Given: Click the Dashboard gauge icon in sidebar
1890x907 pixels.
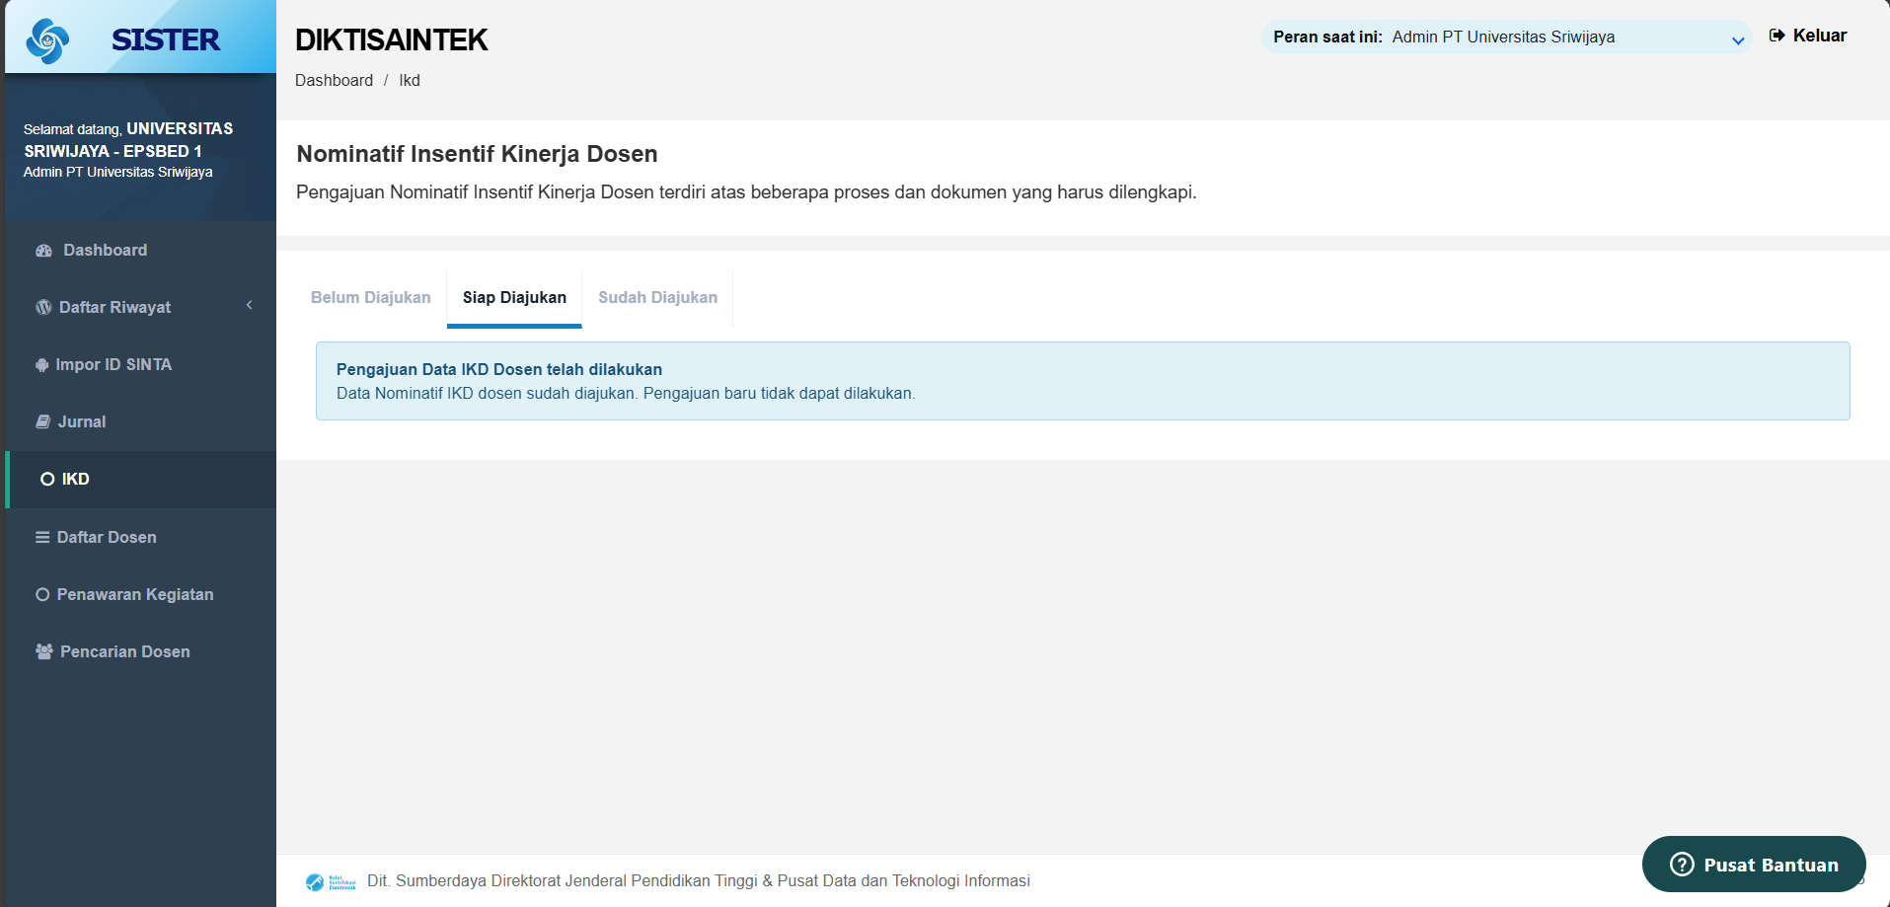Looking at the screenshot, I should [43, 251].
